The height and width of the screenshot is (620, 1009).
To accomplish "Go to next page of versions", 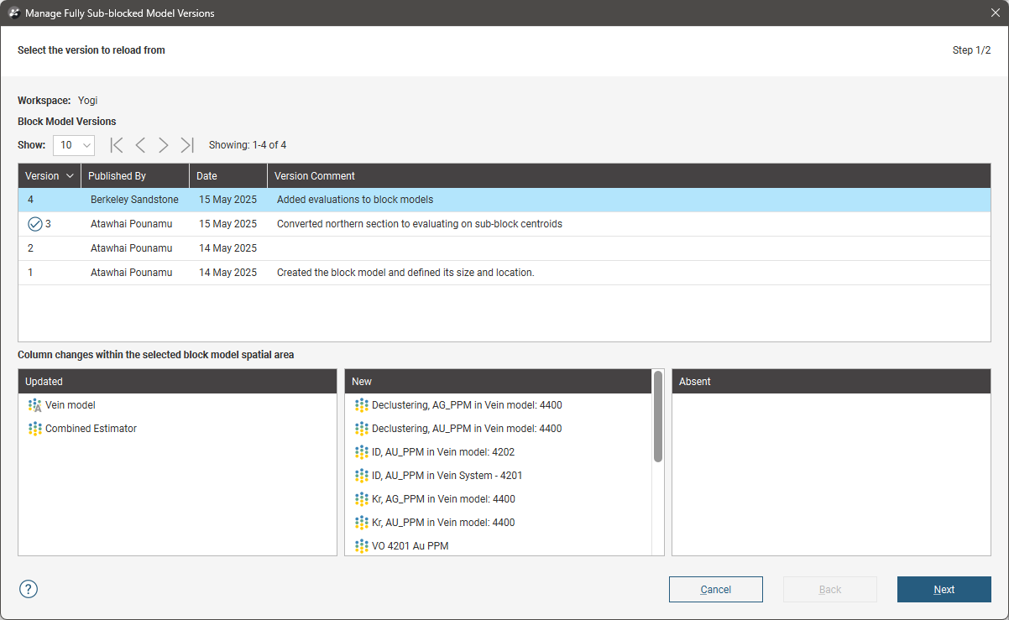I will 164,145.
